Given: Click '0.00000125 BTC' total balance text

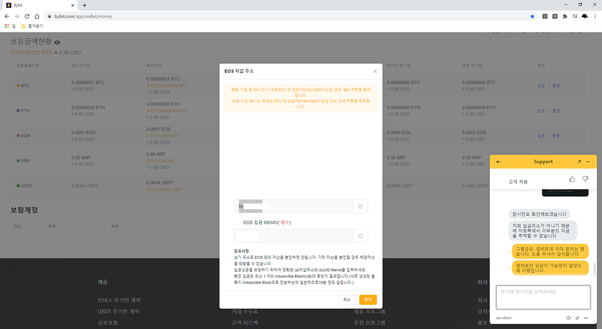Looking at the screenshot, I should (31, 52).
